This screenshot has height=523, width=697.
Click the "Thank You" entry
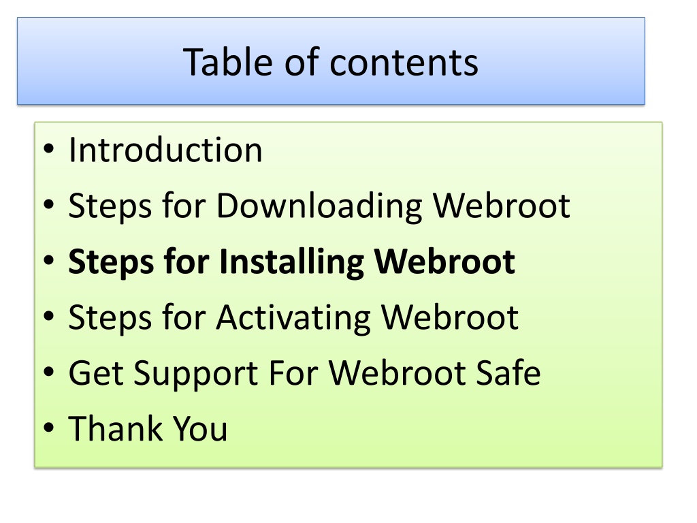click(148, 429)
